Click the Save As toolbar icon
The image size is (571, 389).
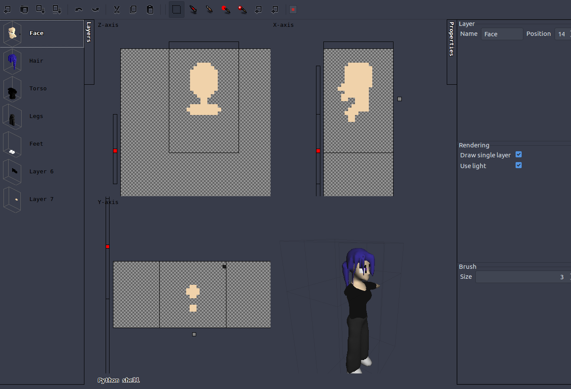point(57,10)
